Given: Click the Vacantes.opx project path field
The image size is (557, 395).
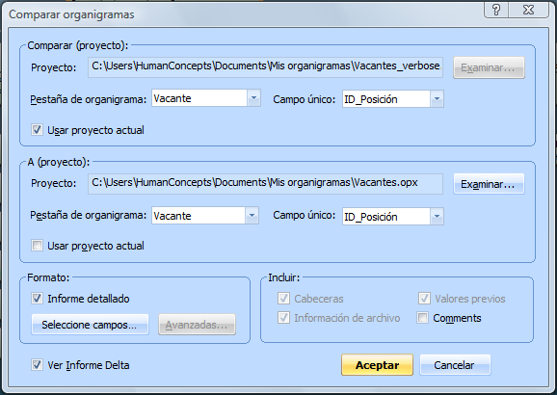Looking at the screenshot, I should [x=265, y=183].
